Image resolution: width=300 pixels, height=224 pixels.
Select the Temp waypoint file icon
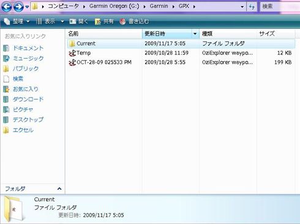(x=72, y=53)
